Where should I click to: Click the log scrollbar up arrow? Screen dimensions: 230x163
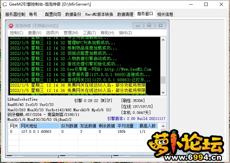[163, 40]
